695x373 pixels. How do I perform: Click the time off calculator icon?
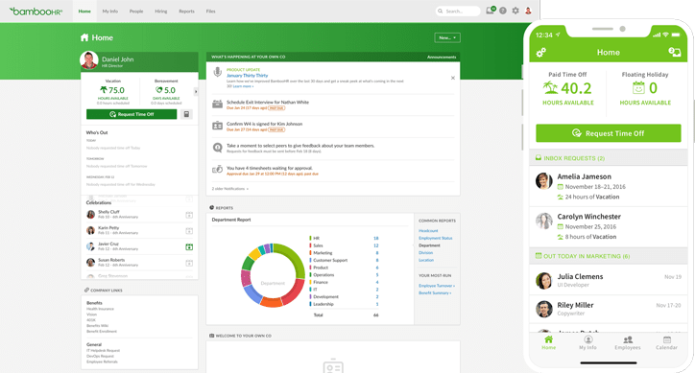tap(186, 114)
